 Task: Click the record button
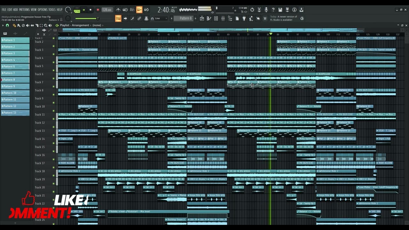pyautogui.click(x=98, y=10)
